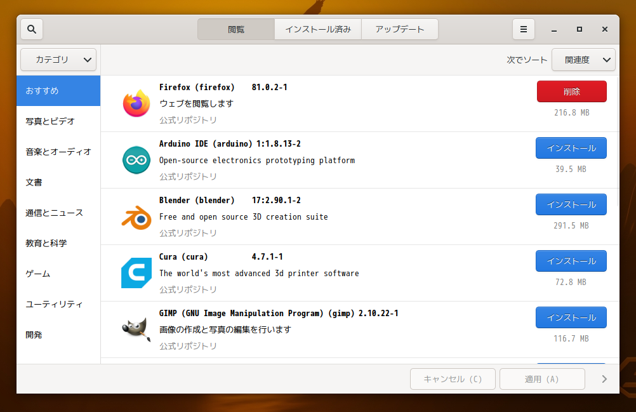Click Free and open source 3D creation suite

(243, 216)
